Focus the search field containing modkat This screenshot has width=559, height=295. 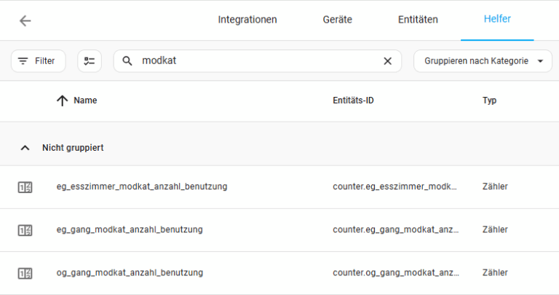pyautogui.click(x=258, y=61)
